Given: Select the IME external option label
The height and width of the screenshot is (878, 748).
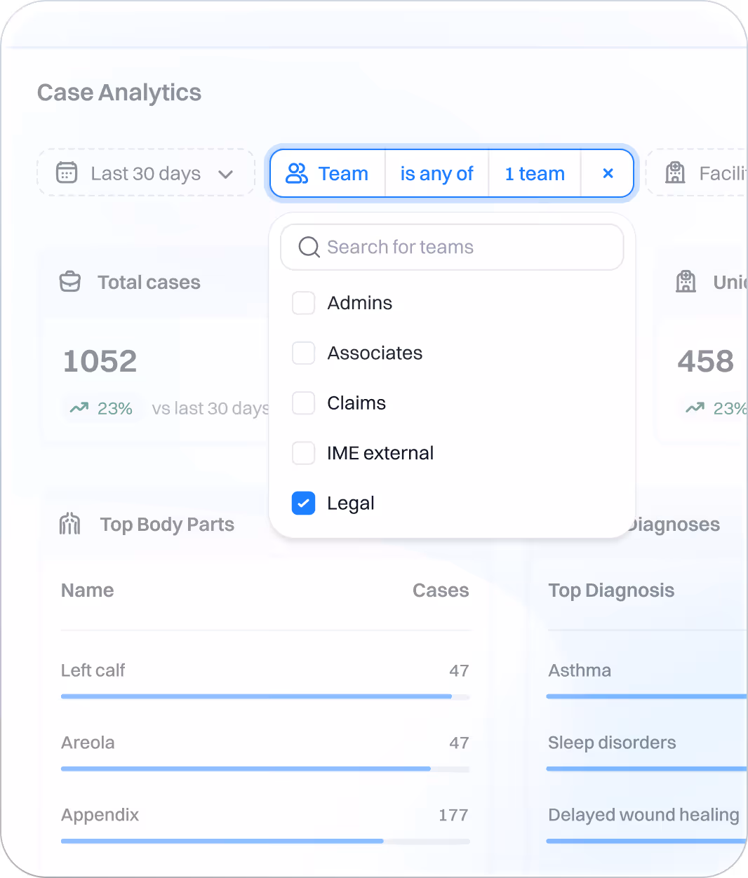Looking at the screenshot, I should [380, 453].
